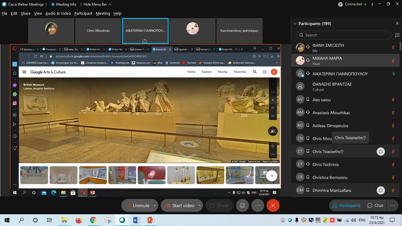Screen dimensions: 402x226
Task: Select the Κωνσταντίνος φατούρας video tile
Action: [239, 31]
